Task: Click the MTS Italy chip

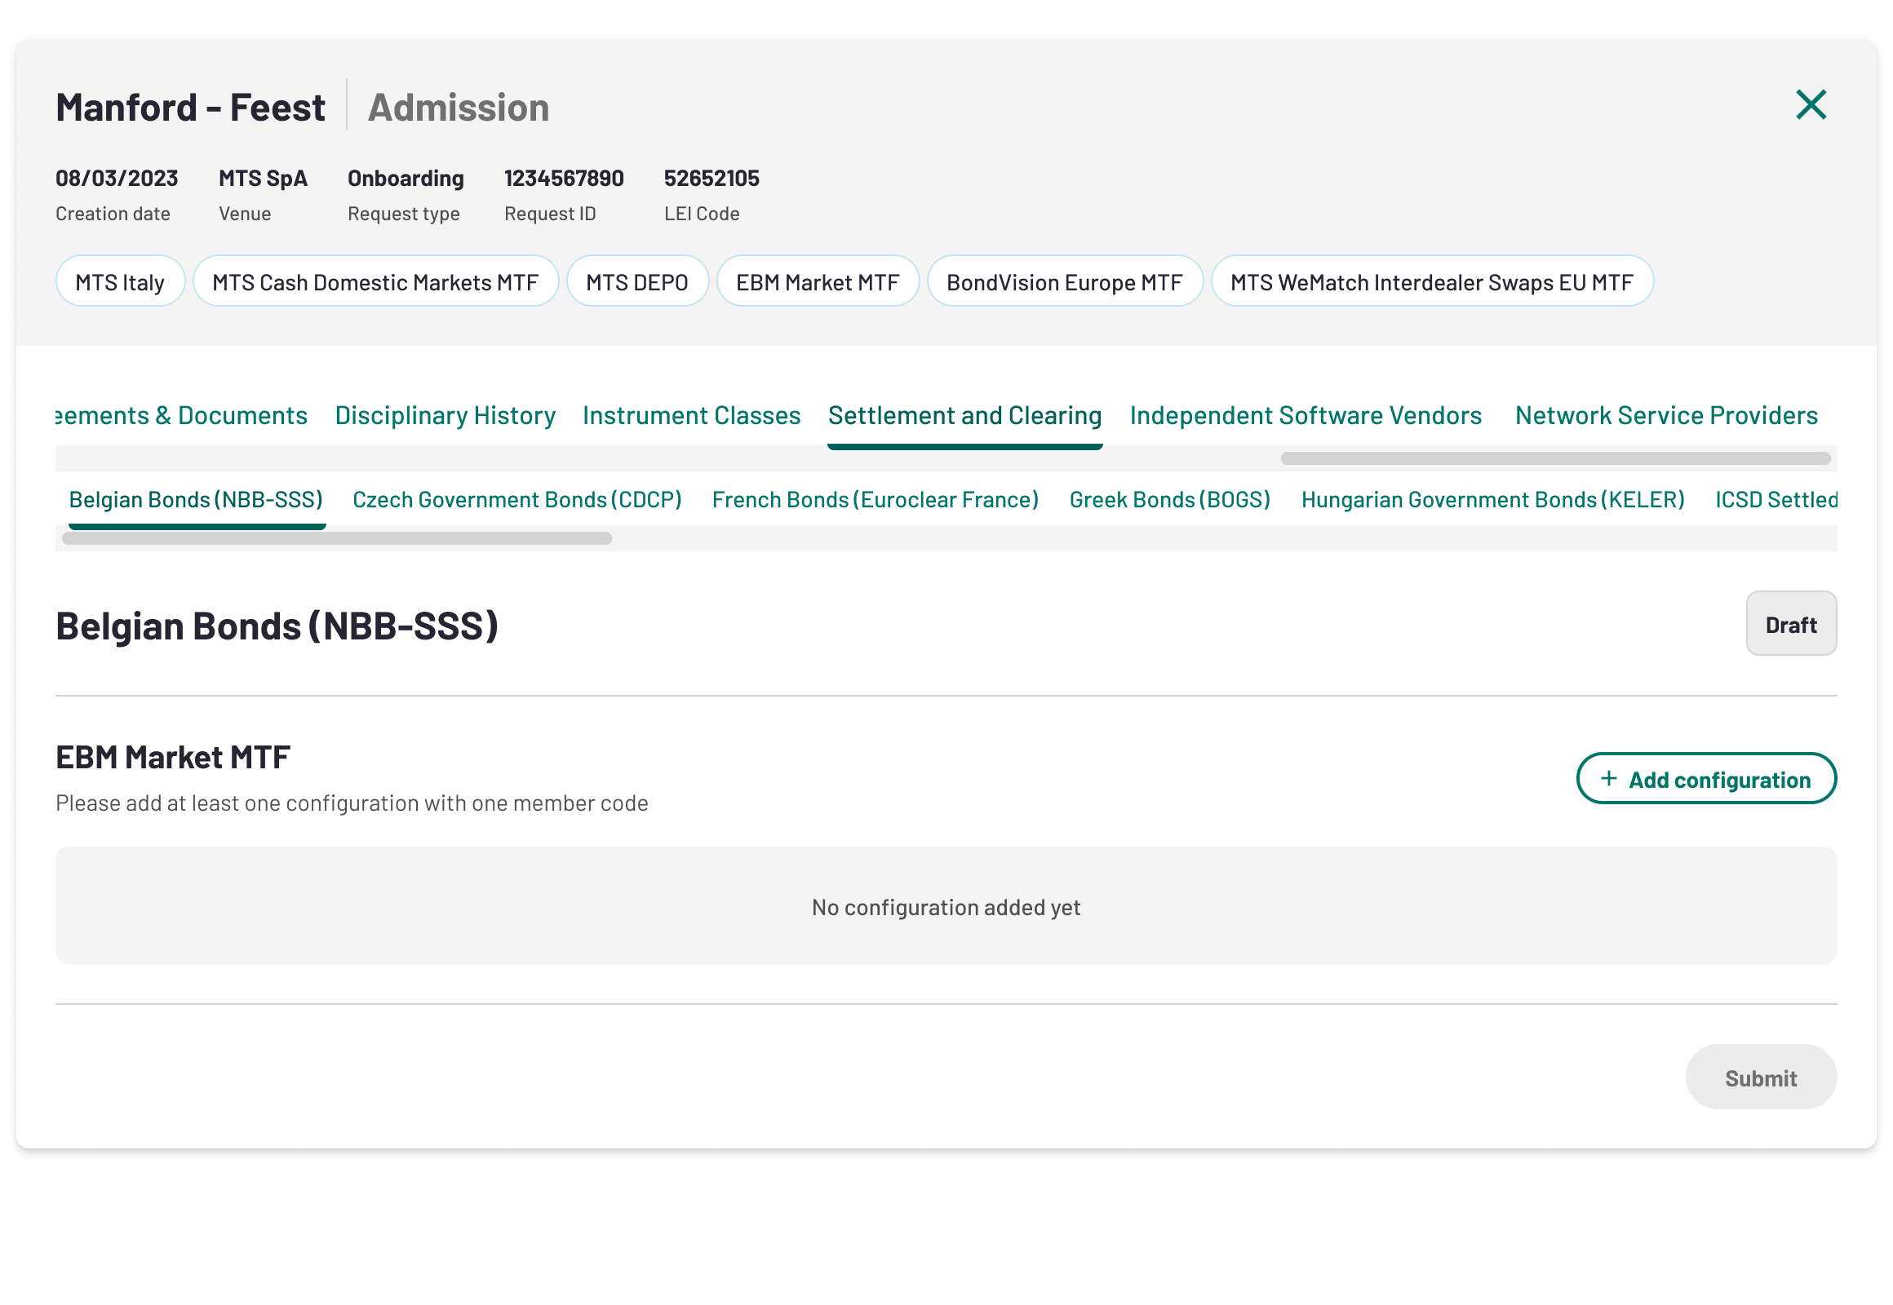Action: tap(120, 281)
